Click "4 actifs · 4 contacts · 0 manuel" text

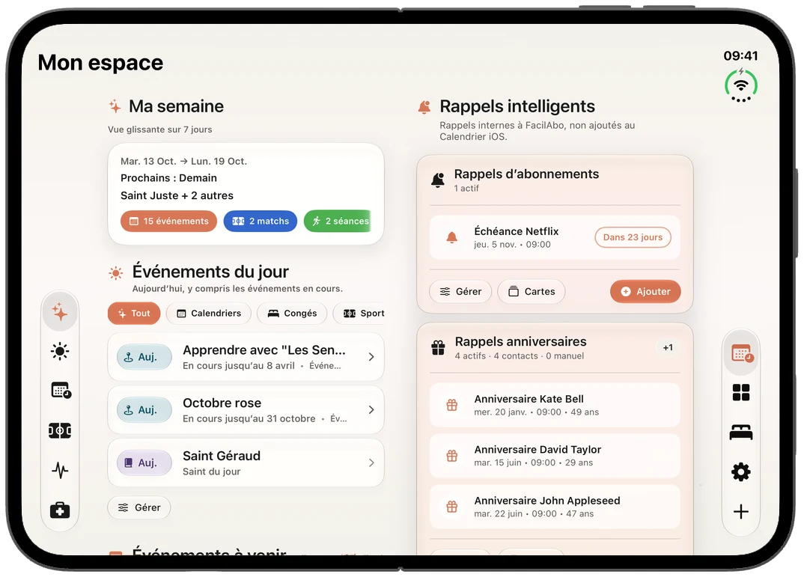coord(519,355)
